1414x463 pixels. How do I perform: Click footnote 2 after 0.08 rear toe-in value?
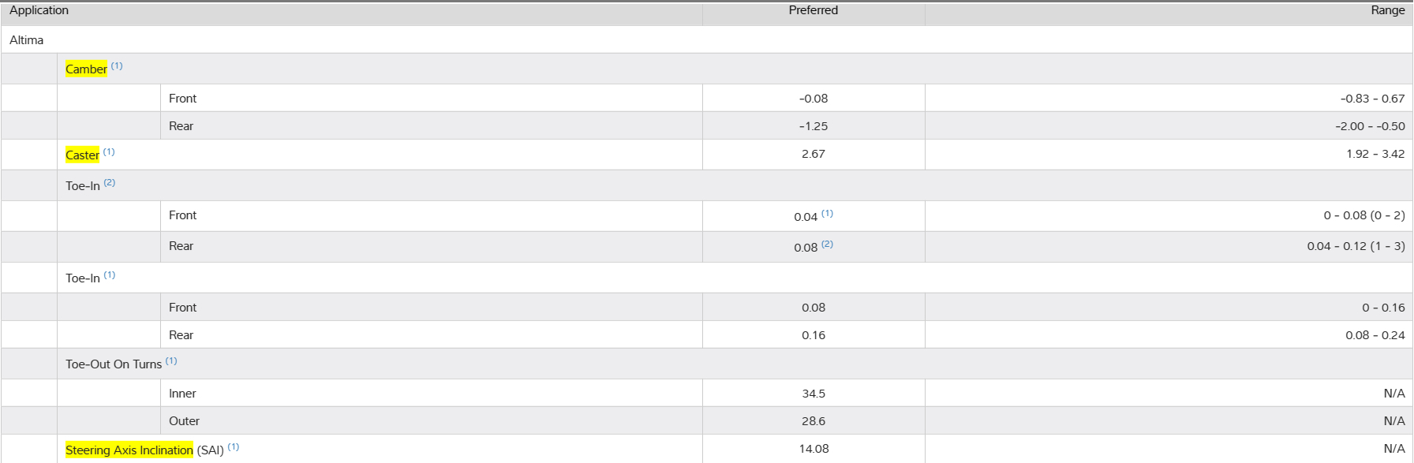click(827, 245)
